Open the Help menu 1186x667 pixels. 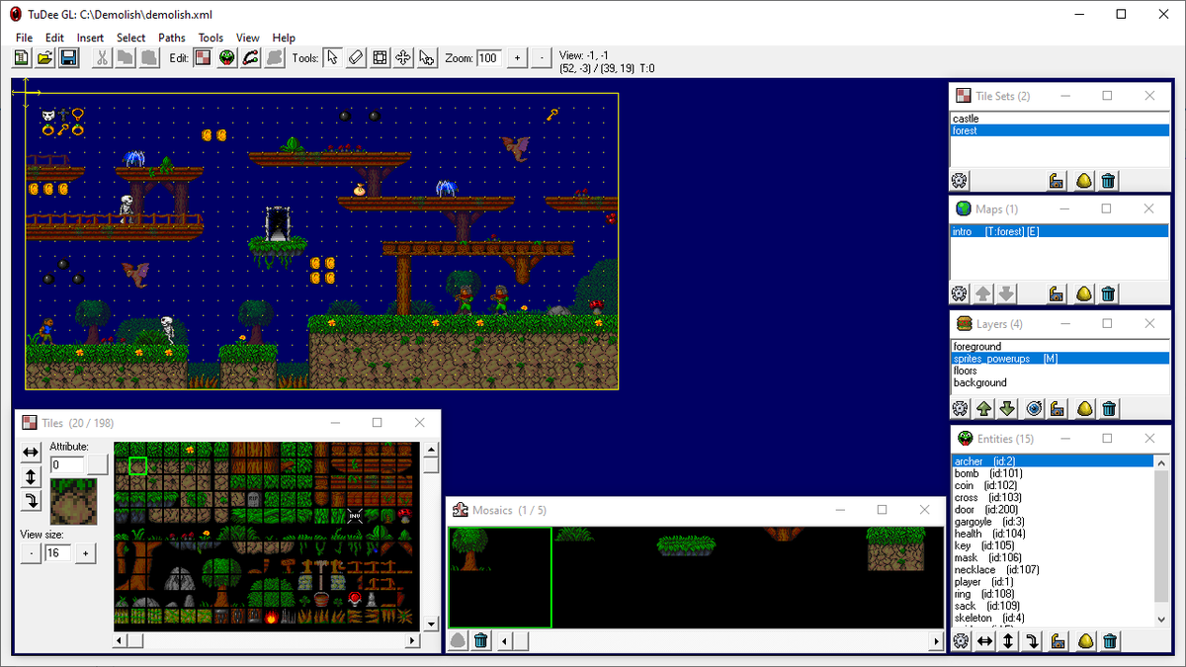[284, 38]
